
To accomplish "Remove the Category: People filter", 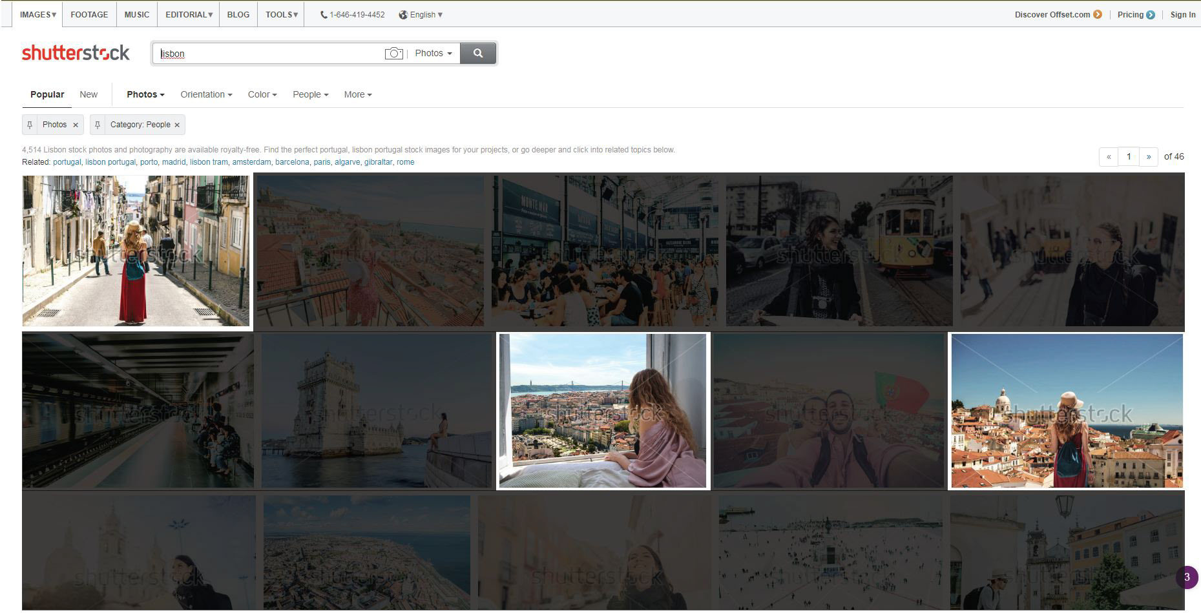I will (177, 125).
